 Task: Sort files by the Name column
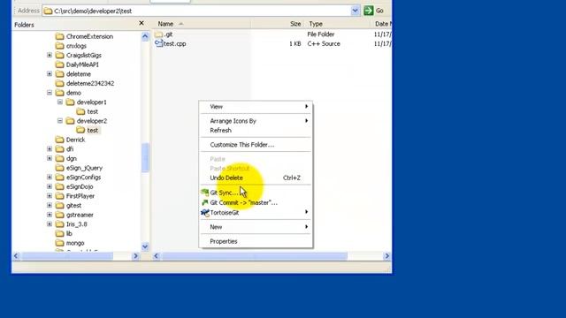tap(202, 24)
